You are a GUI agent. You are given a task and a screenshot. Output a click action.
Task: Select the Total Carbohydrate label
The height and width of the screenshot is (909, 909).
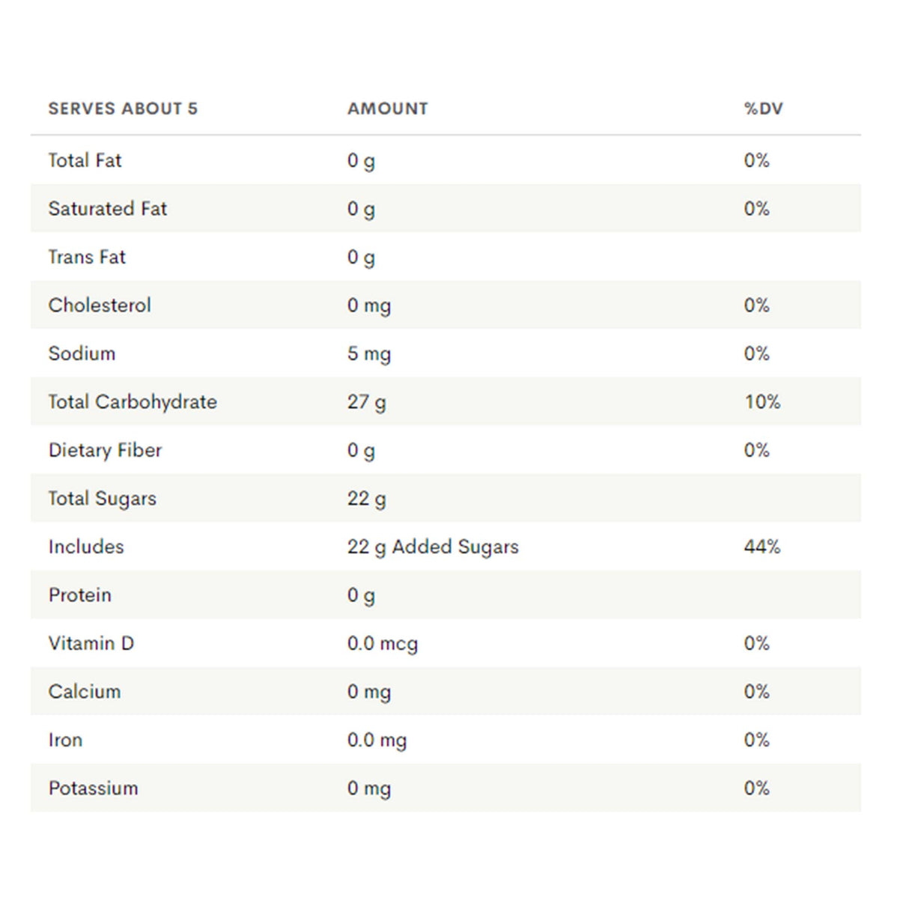[x=133, y=402]
